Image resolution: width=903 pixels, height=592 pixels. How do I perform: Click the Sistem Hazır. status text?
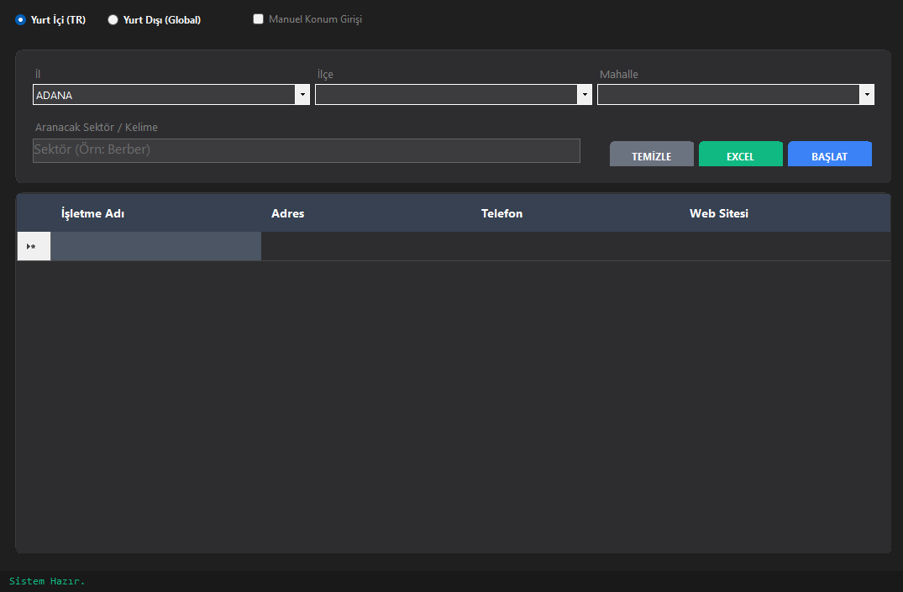click(x=47, y=581)
